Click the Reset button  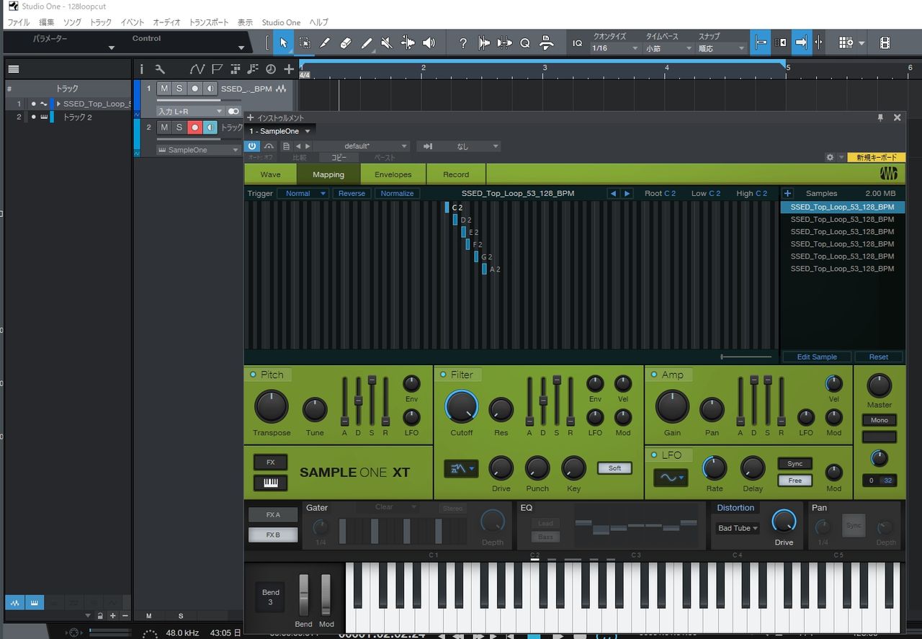(x=879, y=357)
